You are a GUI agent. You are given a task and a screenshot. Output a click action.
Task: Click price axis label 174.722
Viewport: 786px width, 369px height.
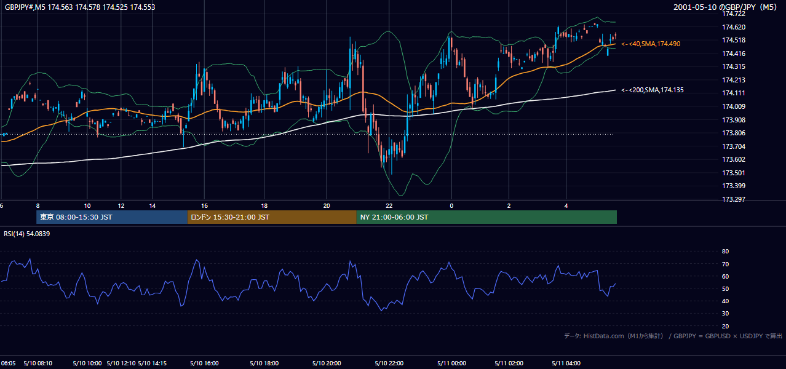pyautogui.click(x=734, y=14)
